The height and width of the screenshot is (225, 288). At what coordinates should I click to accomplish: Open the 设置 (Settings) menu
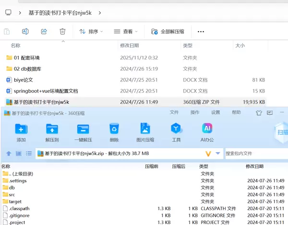(x=216, y=112)
